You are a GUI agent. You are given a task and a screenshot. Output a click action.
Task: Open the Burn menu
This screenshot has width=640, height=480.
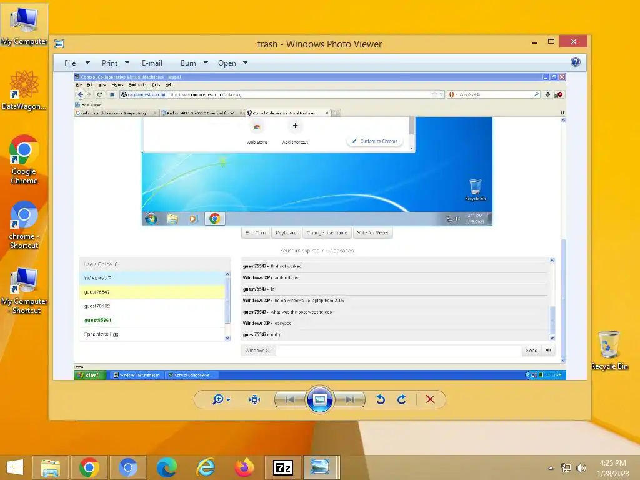[188, 63]
